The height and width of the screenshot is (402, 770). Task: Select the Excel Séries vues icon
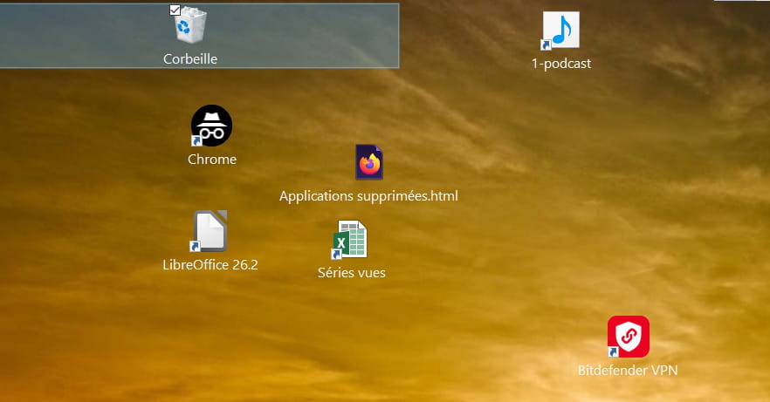coord(351,239)
